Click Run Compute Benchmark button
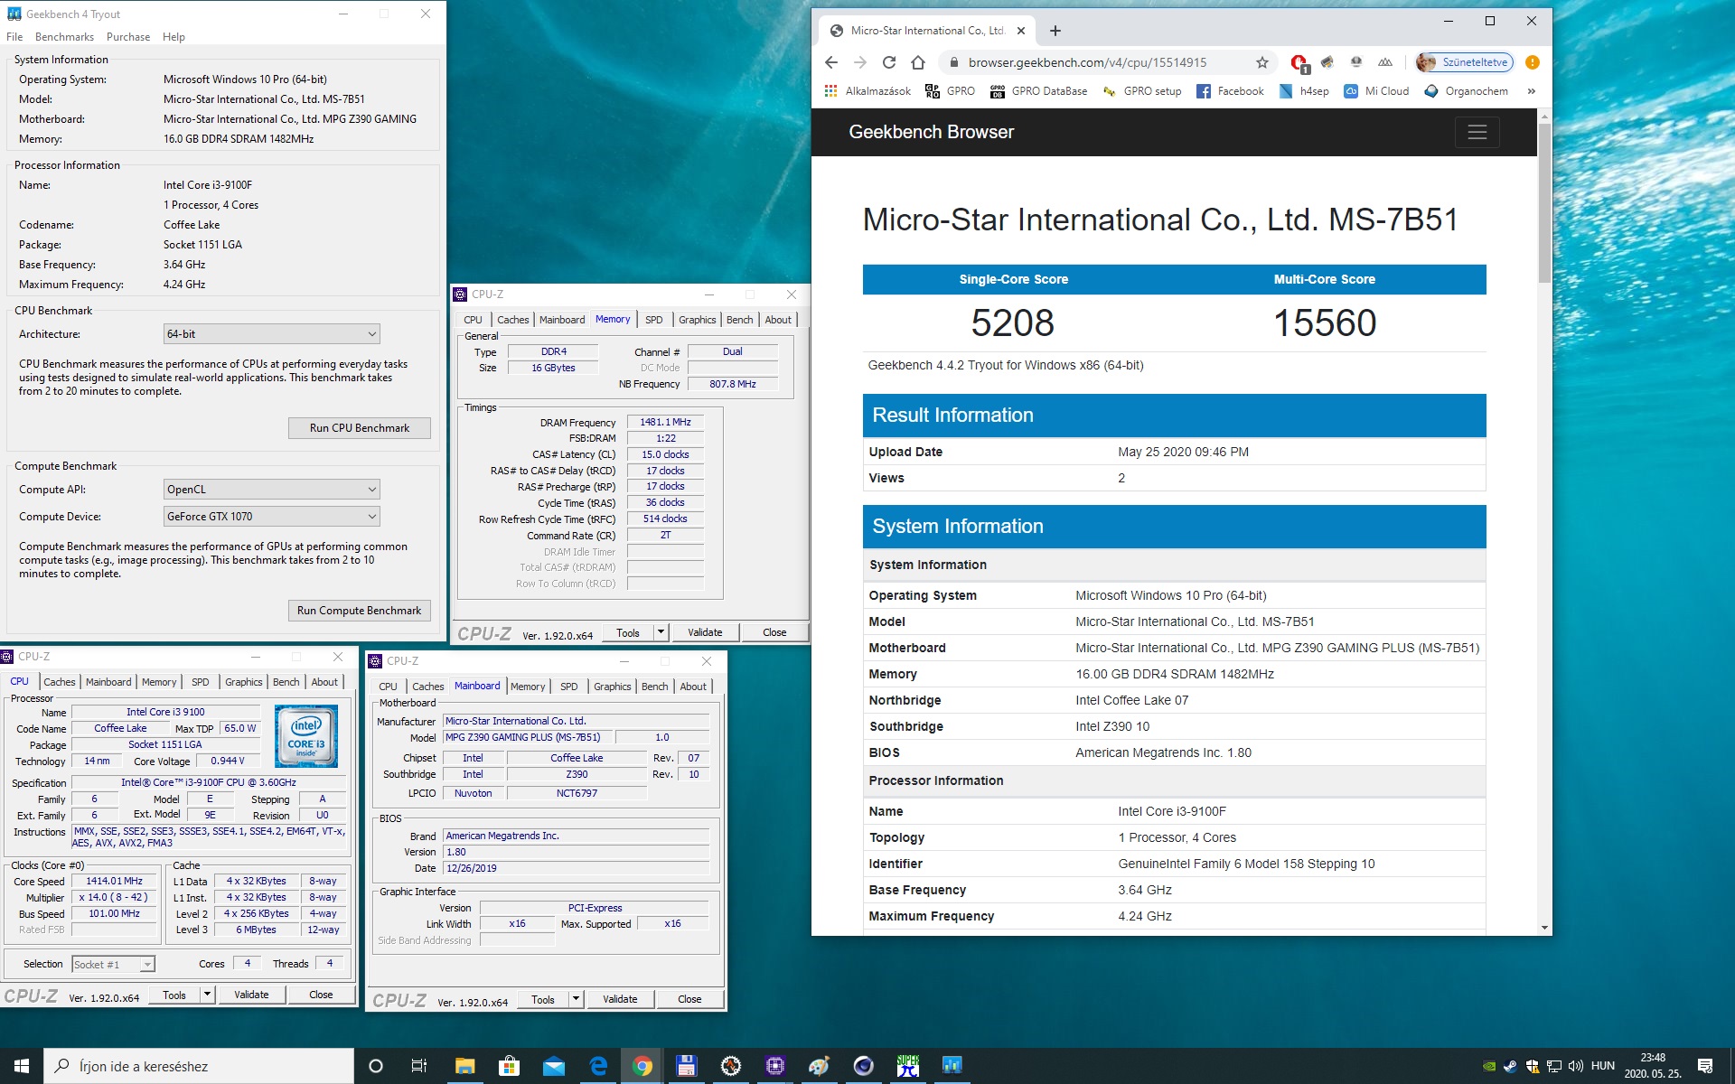 coord(359,611)
